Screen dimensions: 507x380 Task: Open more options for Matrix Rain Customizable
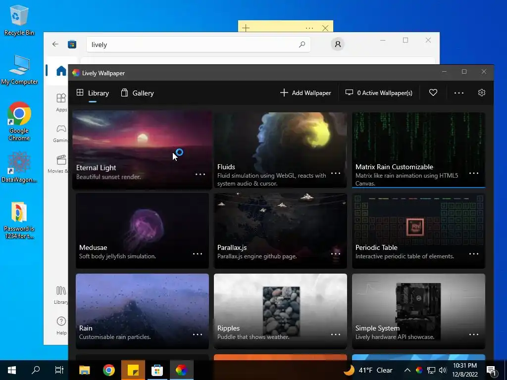pyautogui.click(x=474, y=173)
